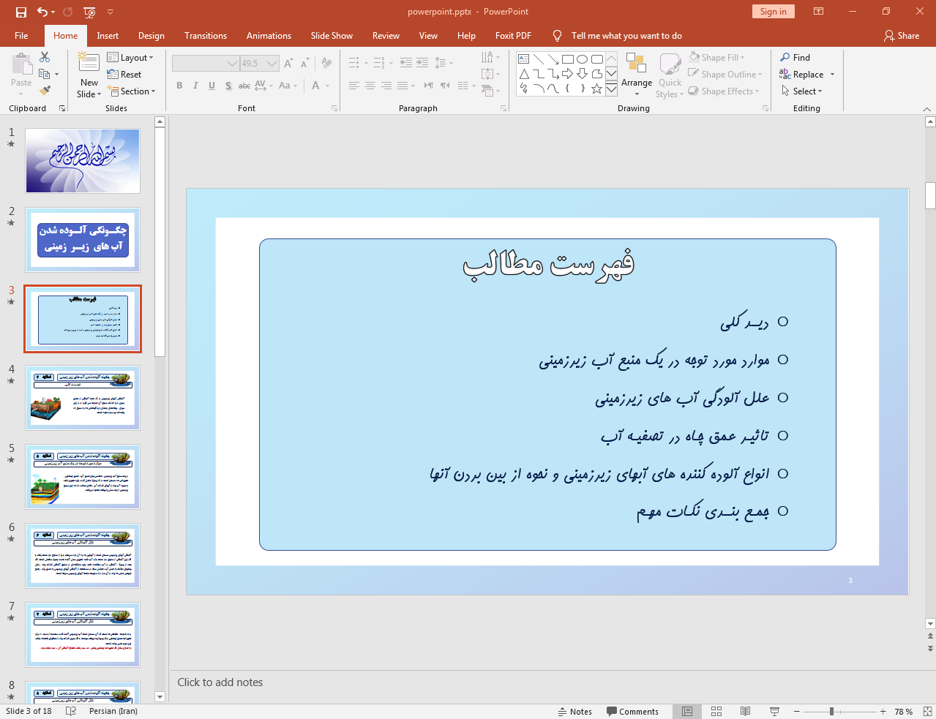Increase font size with the larger A icon

[288, 64]
